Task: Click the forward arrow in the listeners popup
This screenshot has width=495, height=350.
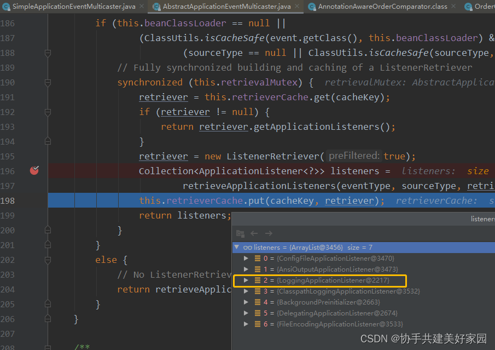Action: [269, 233]
